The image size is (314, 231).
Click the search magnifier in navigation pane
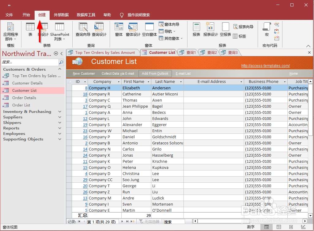pyautogui.click(x=61, y=62)
